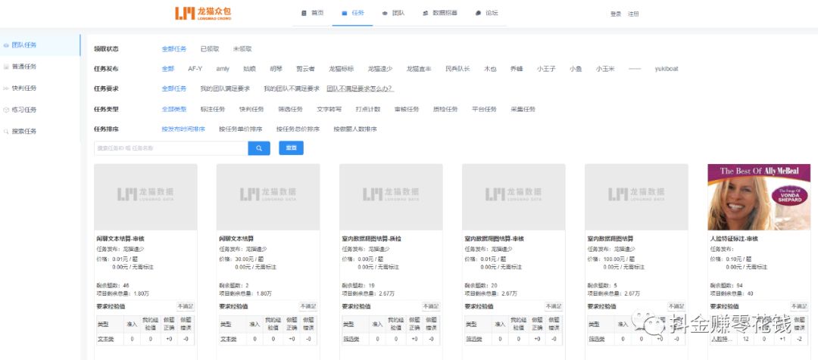
Task: Sort by 按发布时间排序
Action: [x=183, y=129]
